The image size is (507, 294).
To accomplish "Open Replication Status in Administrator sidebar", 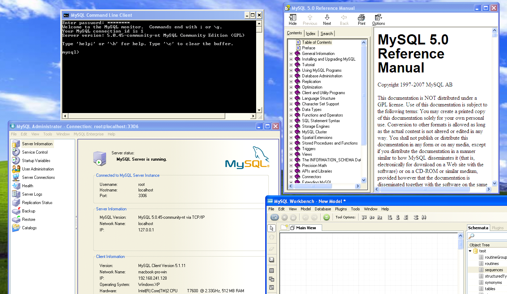I will tap(37, 203).
